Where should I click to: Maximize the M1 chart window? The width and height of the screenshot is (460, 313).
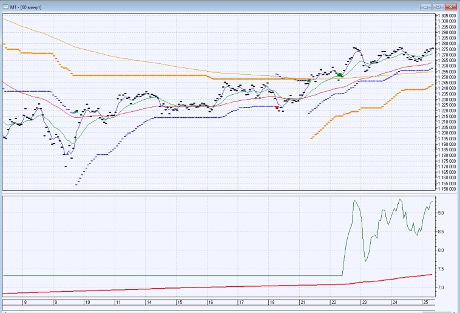pyautogui.click(x=438, y=7)
